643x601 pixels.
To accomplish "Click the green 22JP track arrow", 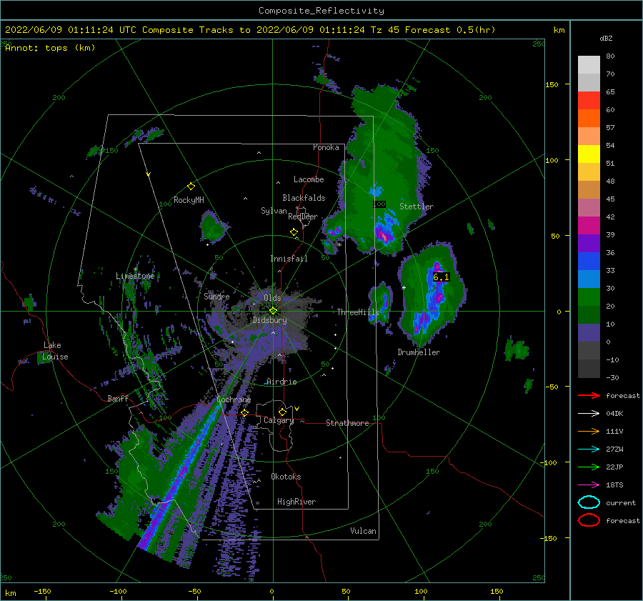I will pyautogui.click(x=589, y=467).
